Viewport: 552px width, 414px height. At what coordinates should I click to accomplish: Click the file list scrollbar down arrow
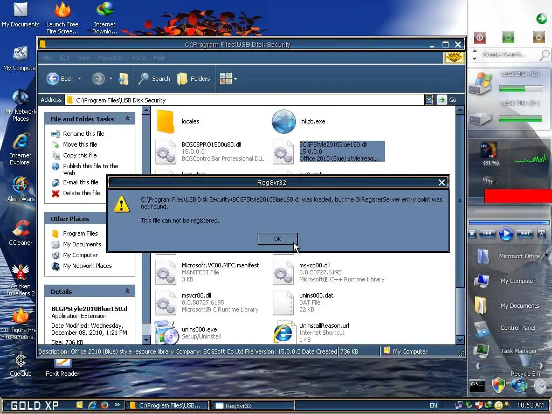460,340
